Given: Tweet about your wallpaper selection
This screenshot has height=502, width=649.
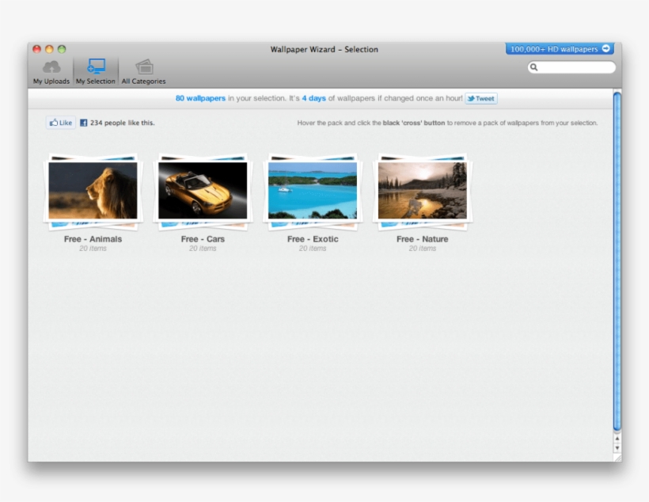Looking at the screenshot, I should click(x=481, y=98).
